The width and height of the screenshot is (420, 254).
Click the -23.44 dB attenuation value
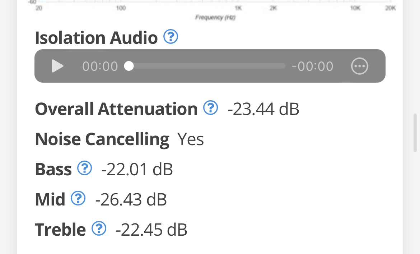point(263,109)
